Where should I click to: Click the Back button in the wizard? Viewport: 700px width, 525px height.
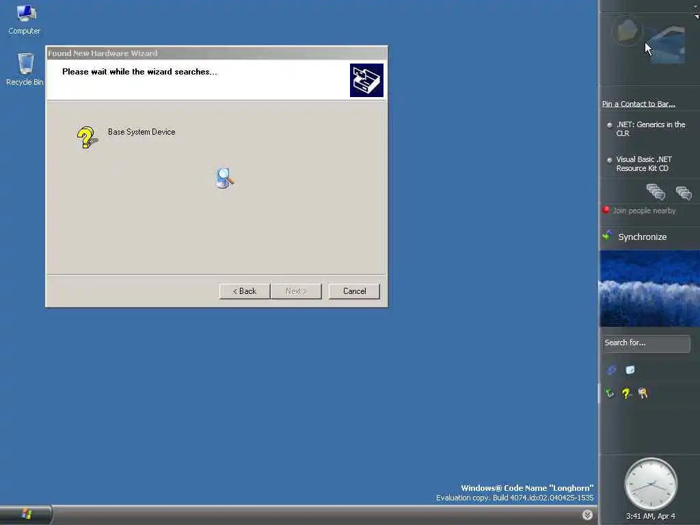pyautogui.click(x=245, y=291)
